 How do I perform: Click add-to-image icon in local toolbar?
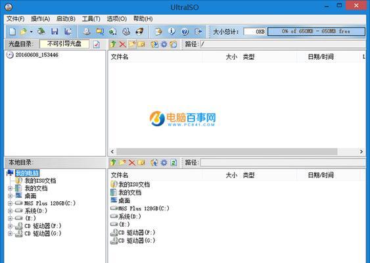point(154,162)
